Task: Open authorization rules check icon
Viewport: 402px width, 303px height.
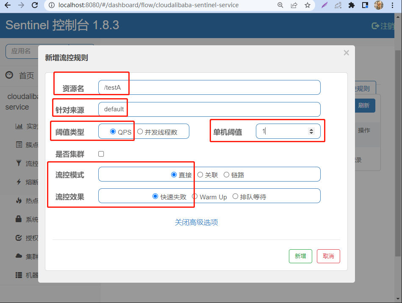Action: point(19,238)
